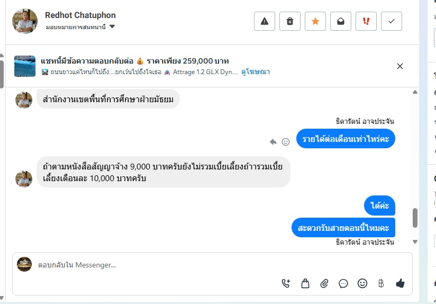React to the income message with the smiley
This screenshot has height=304, width=436.
[286, 142]
